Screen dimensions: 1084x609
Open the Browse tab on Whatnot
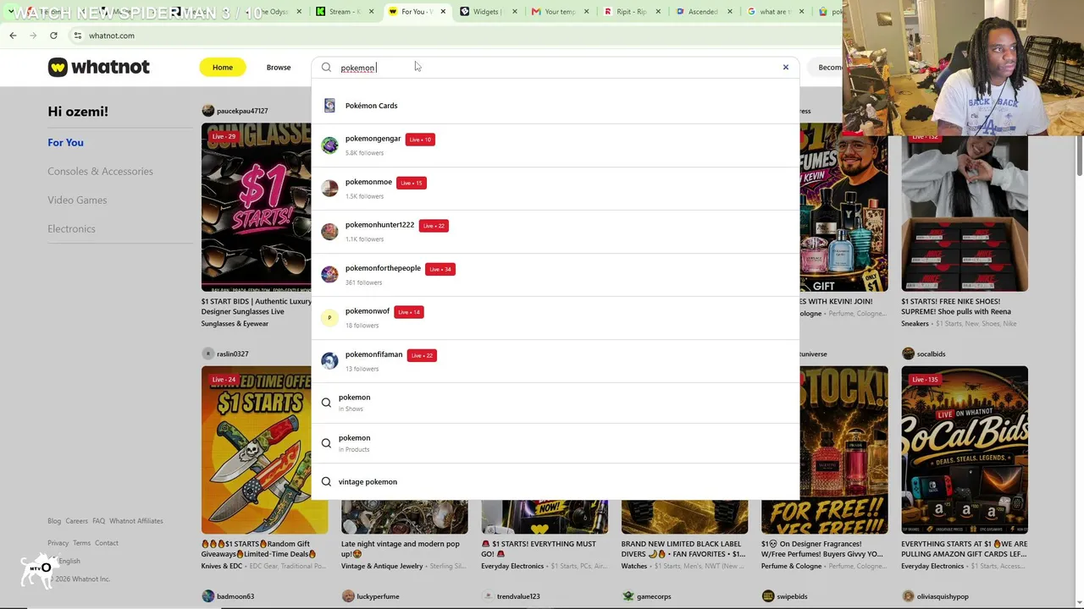(x=279, y=67)
